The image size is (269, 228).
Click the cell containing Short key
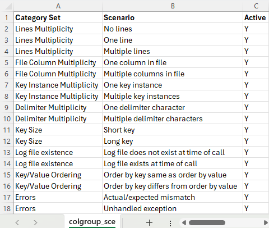click(173, 130)
